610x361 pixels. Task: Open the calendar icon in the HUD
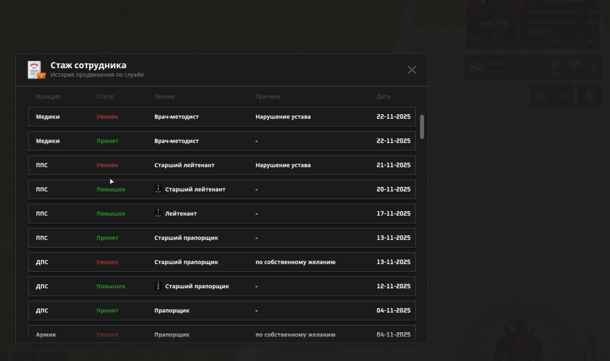coord(541,96)
